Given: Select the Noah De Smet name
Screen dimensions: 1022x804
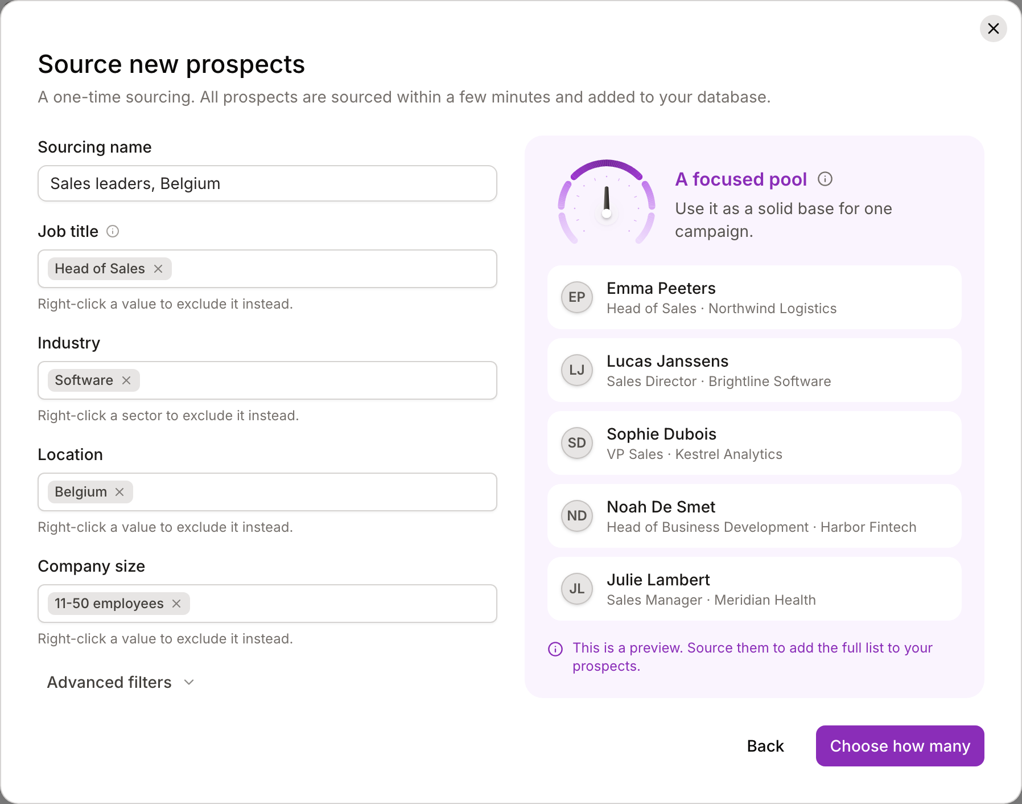Looking at the screenshot, I should [661, 507].
